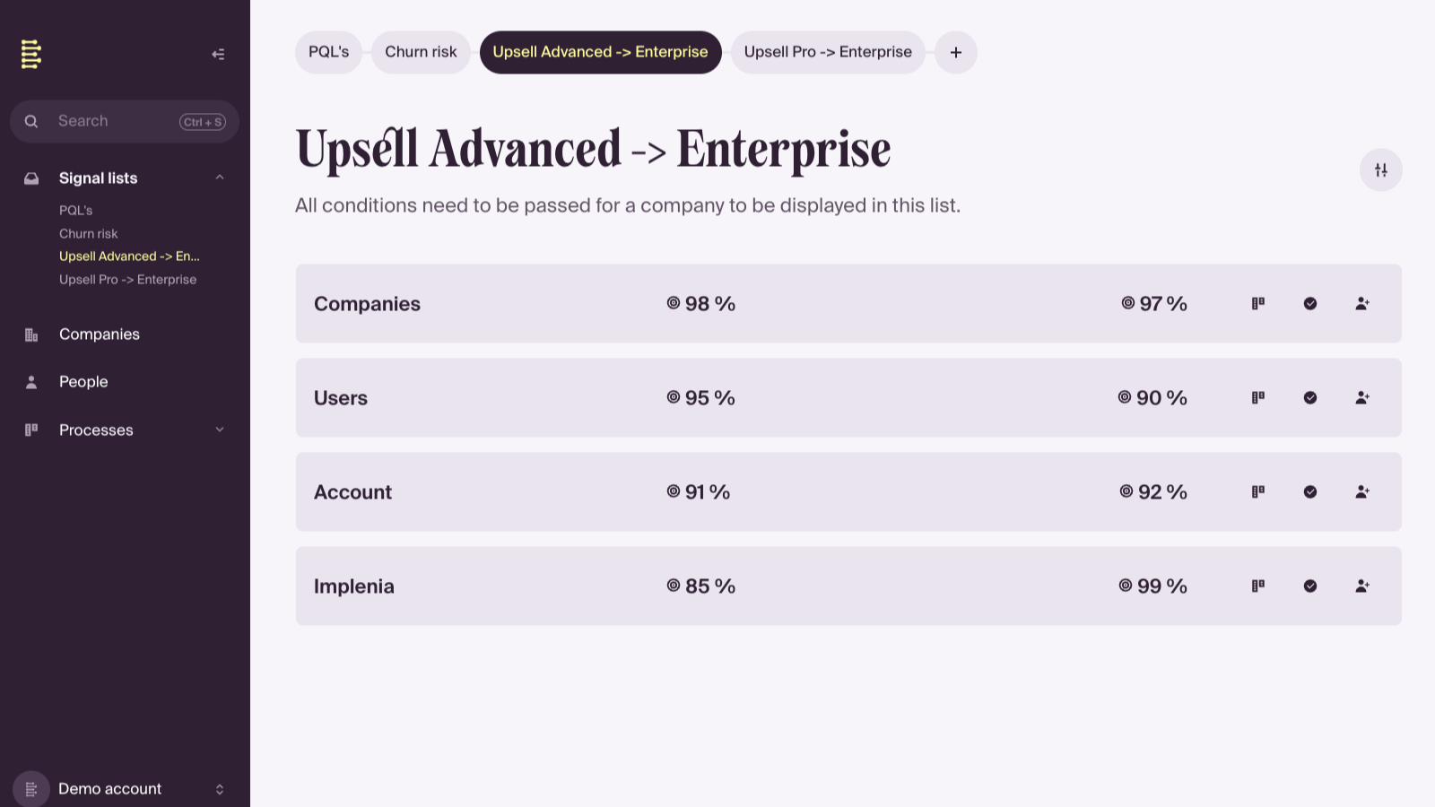Viewport: 1435px width, 807px height.
Task: Open PQL's in the sidebar list
Action: click(76, 210)
